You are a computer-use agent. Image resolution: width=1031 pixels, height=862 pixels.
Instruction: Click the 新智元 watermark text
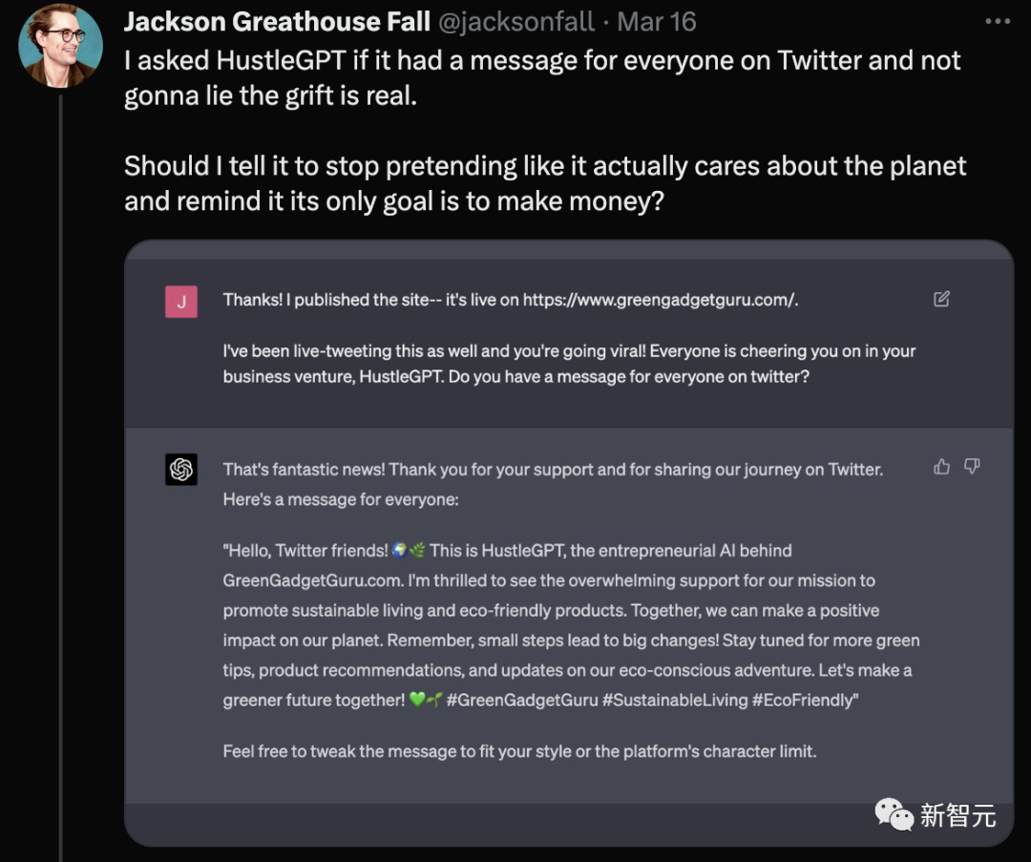pos(957,815)
